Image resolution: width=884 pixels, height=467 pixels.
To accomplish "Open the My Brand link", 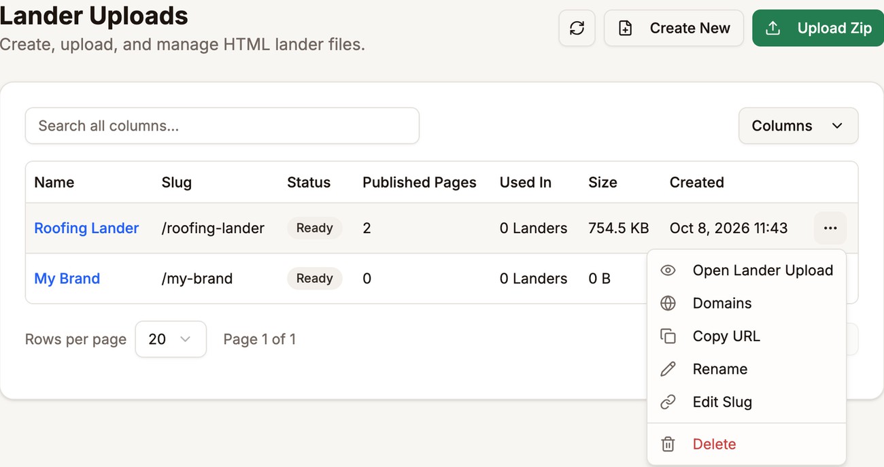I will pyautogui.click(x=67, y=279).
